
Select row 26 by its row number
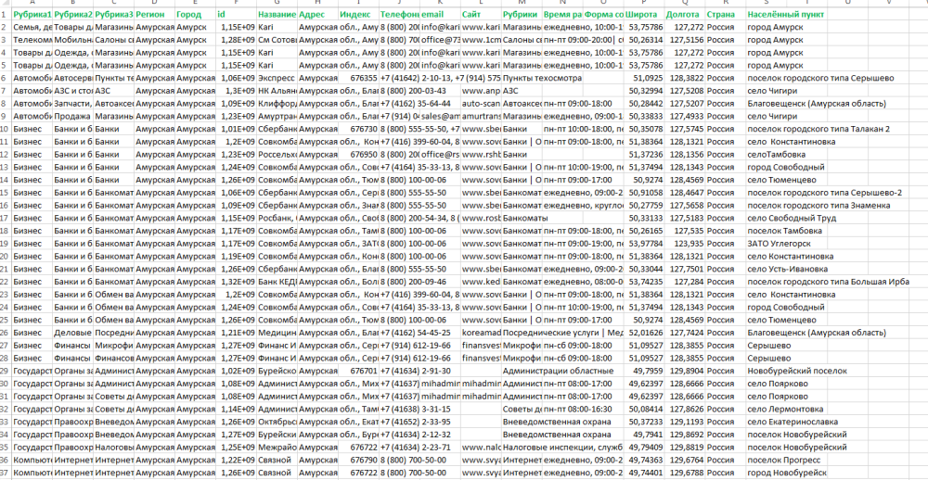(6, 331)
